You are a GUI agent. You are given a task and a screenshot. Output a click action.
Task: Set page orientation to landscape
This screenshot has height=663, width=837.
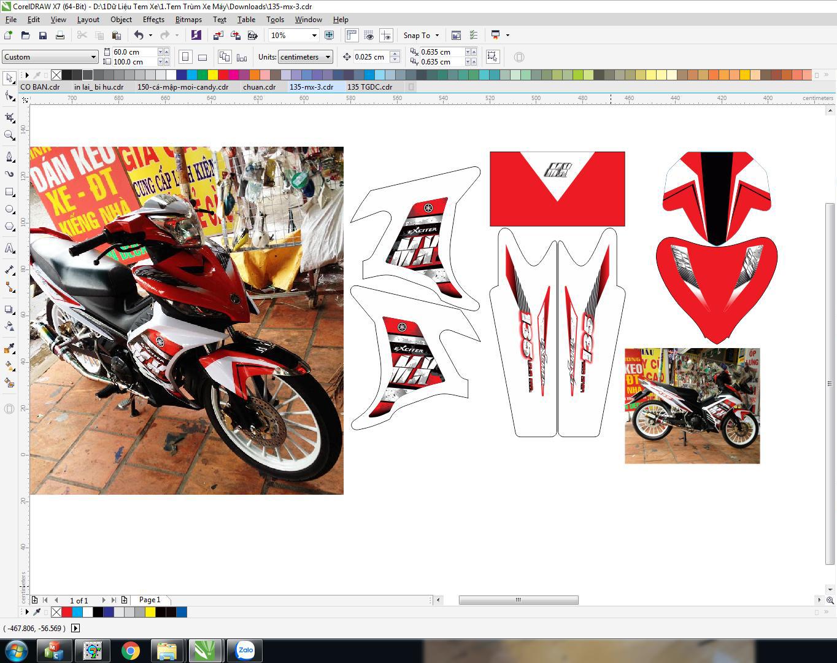click(202, 57)
